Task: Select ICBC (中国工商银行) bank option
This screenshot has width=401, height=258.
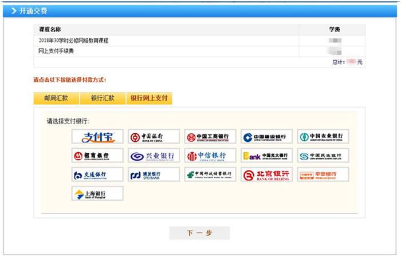Action: [x=210, y=137]
